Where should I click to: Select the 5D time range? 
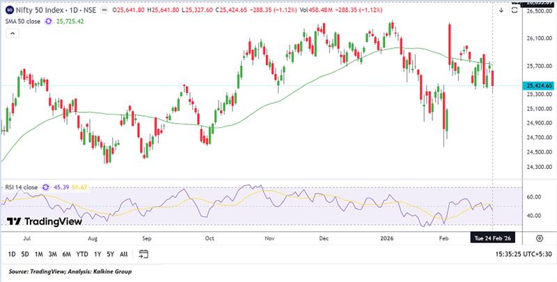[x=25, y=254]
